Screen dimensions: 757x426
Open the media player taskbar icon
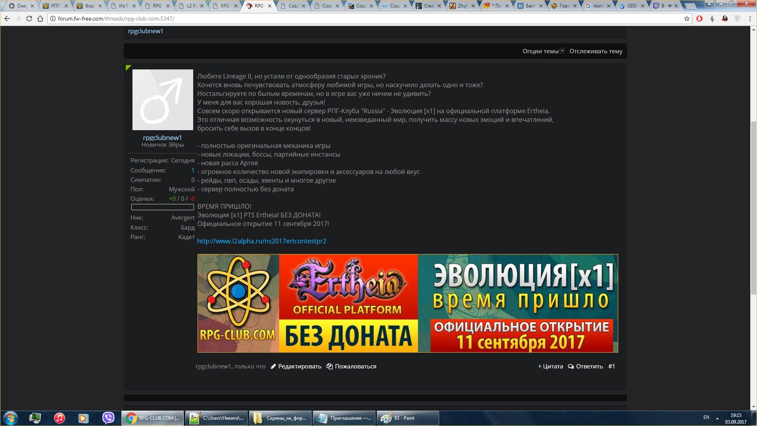pyautogui.click(x=83, y=418)
